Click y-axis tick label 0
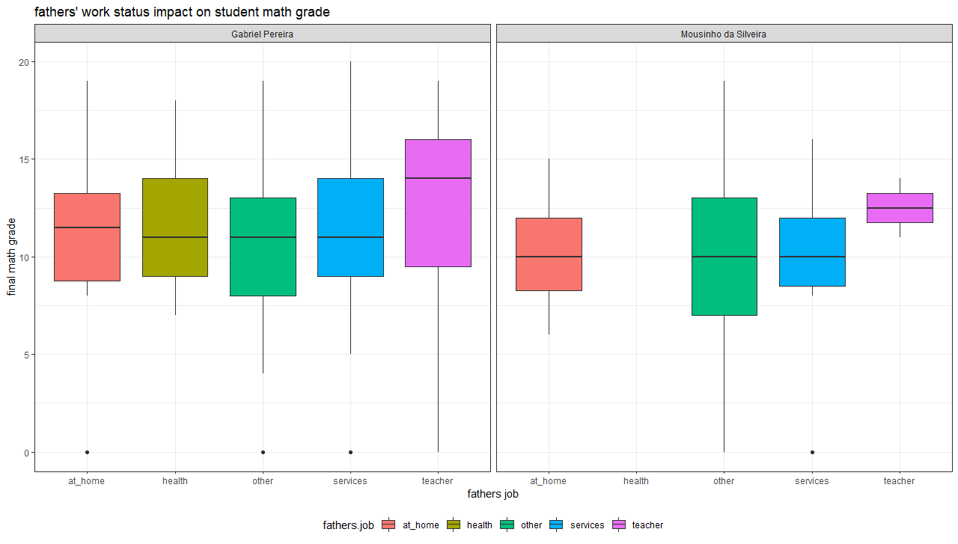958x544 pixels. 27,453
